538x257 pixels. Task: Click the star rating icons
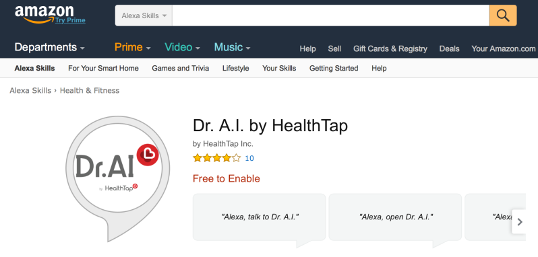[x=217, y=158]
